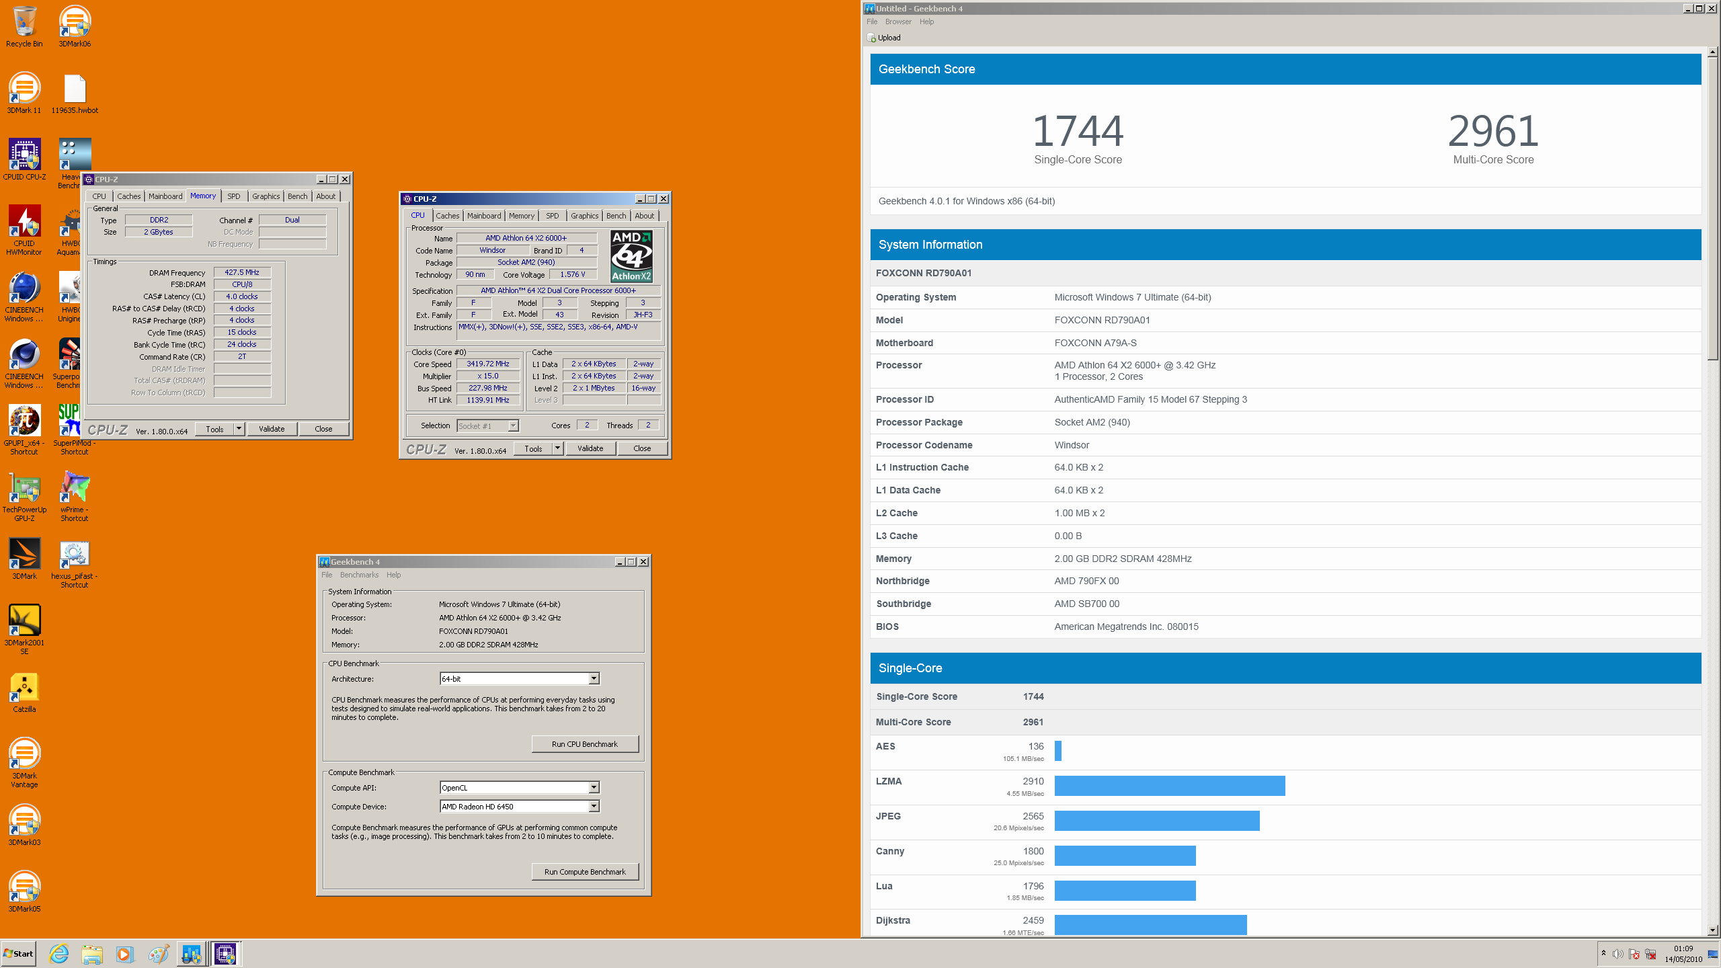
Task: Click Validate in CPU-Z Memory window
Action: [x=272, y=429]
